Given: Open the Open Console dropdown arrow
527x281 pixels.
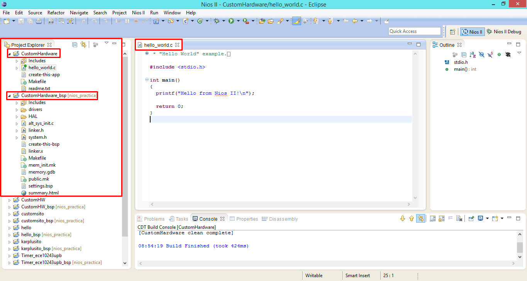Looking at the screenshot, I should (x=502, y=218).
